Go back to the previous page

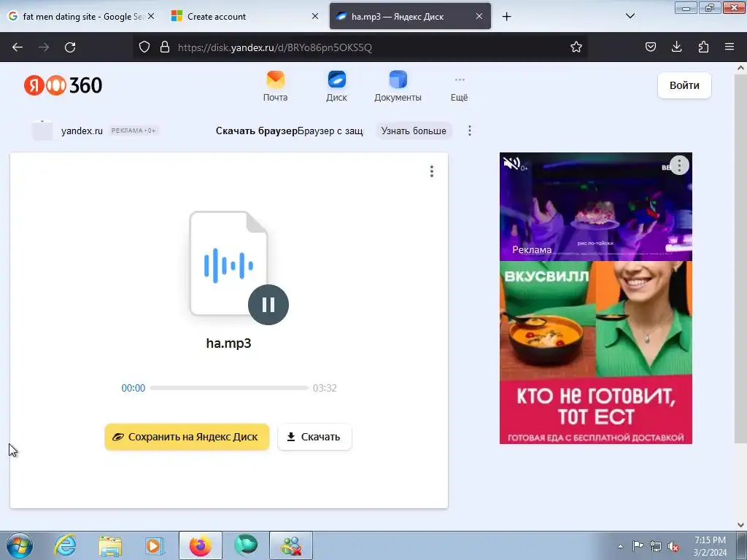coord(18,47)
